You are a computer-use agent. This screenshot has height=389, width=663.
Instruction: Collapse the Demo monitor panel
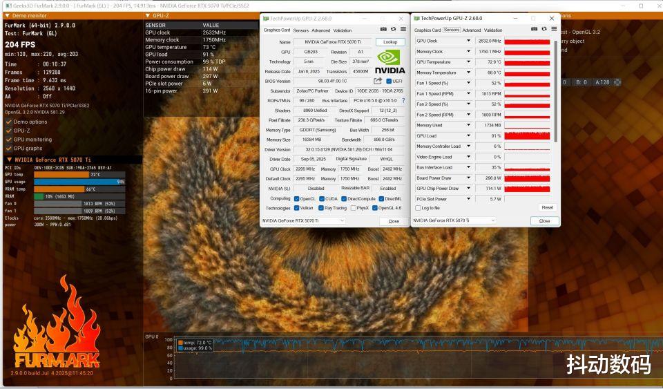(7, 16)
